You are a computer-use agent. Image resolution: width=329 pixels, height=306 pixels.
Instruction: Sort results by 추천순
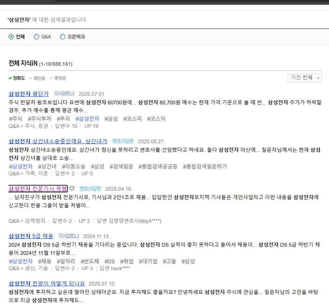pos(58,78)
